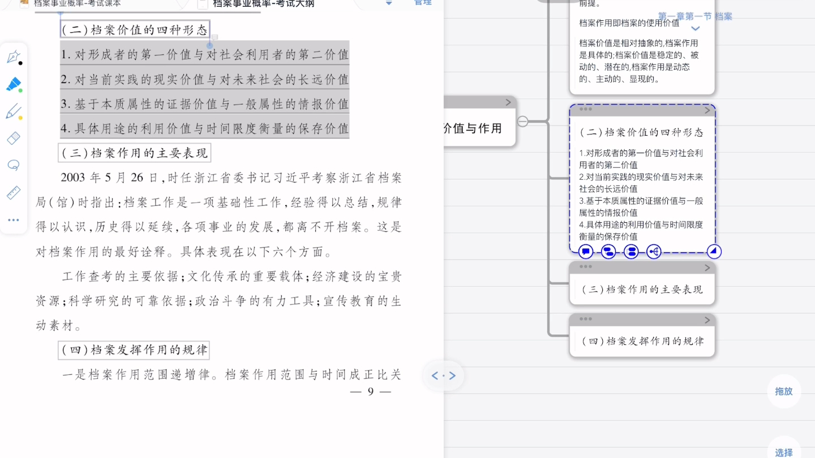Expand the 档案价值与作用 branch arrow
Viewport: 815px width, 458px height.
(x=508, y=102)
